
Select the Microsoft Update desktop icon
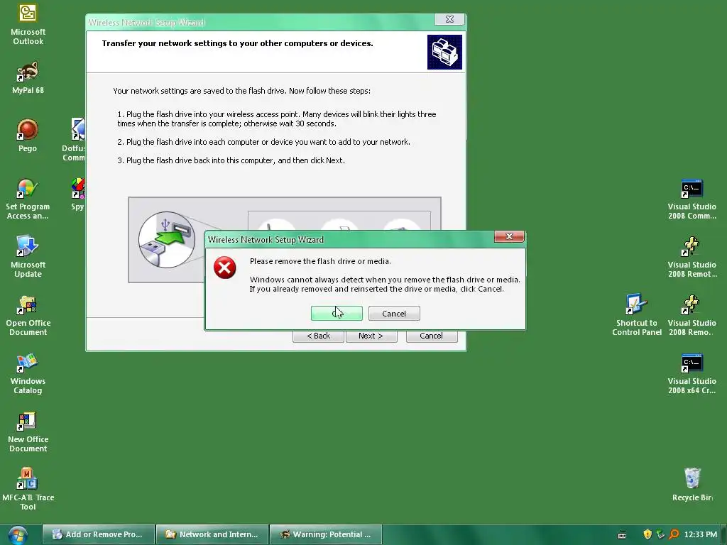[28, 256]
